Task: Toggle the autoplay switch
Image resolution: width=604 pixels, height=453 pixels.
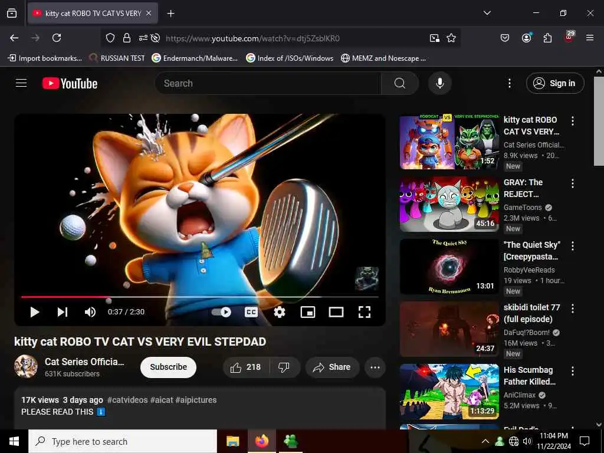Action: tap(222, 312)
